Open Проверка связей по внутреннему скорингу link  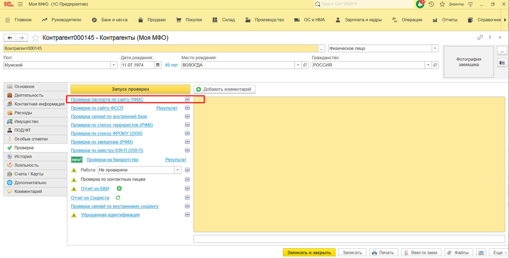(x=115, y=206)
